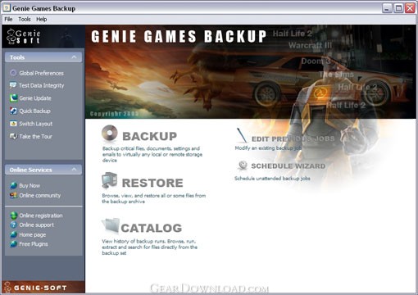Open Online support link
The image size is (418, 295).
(x=36, y=225)
